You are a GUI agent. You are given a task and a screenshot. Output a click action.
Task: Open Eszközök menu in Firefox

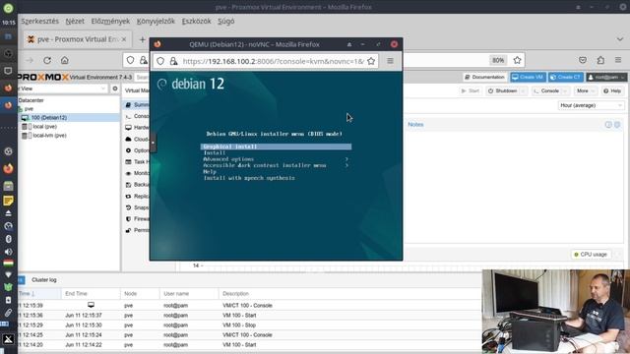tap(196, 22)
